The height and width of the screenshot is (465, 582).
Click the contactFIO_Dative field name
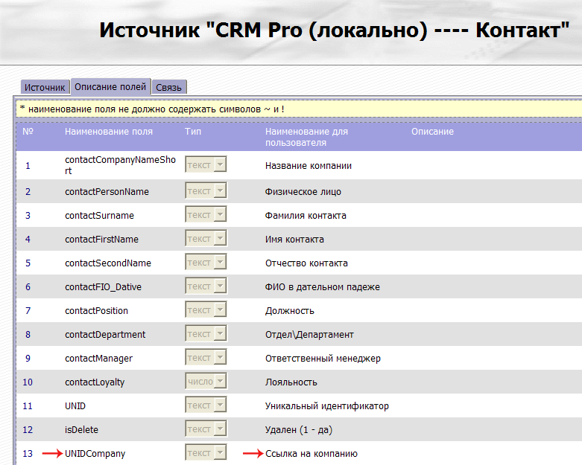[x=103, y=286]
